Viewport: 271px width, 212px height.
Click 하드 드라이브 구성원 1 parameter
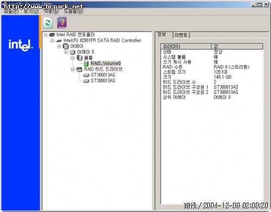pyautogui.click(x=185, y=87)
